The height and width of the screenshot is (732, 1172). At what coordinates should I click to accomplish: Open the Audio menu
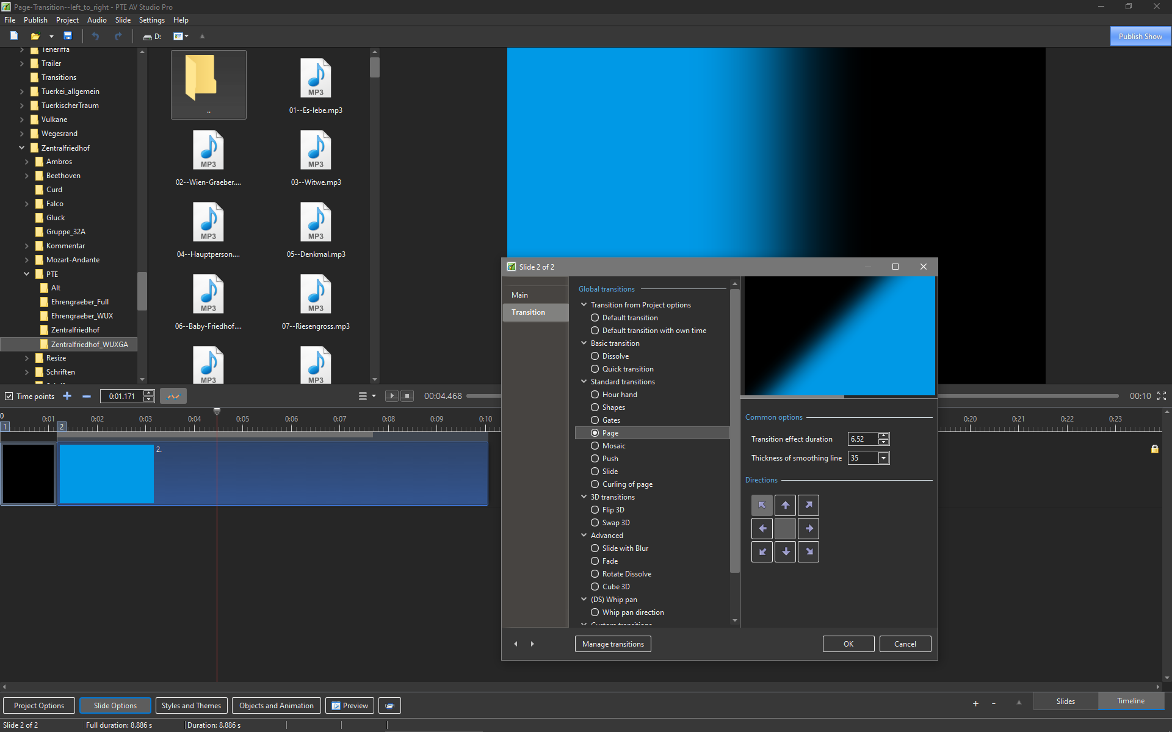[96, 20]
